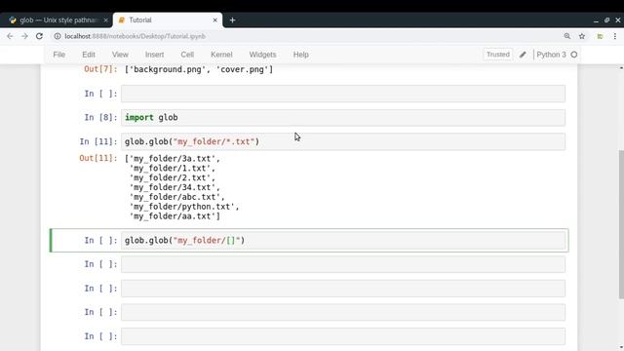Open the View menu
This screenshot has width=624, height=351.
pos(120,55)
